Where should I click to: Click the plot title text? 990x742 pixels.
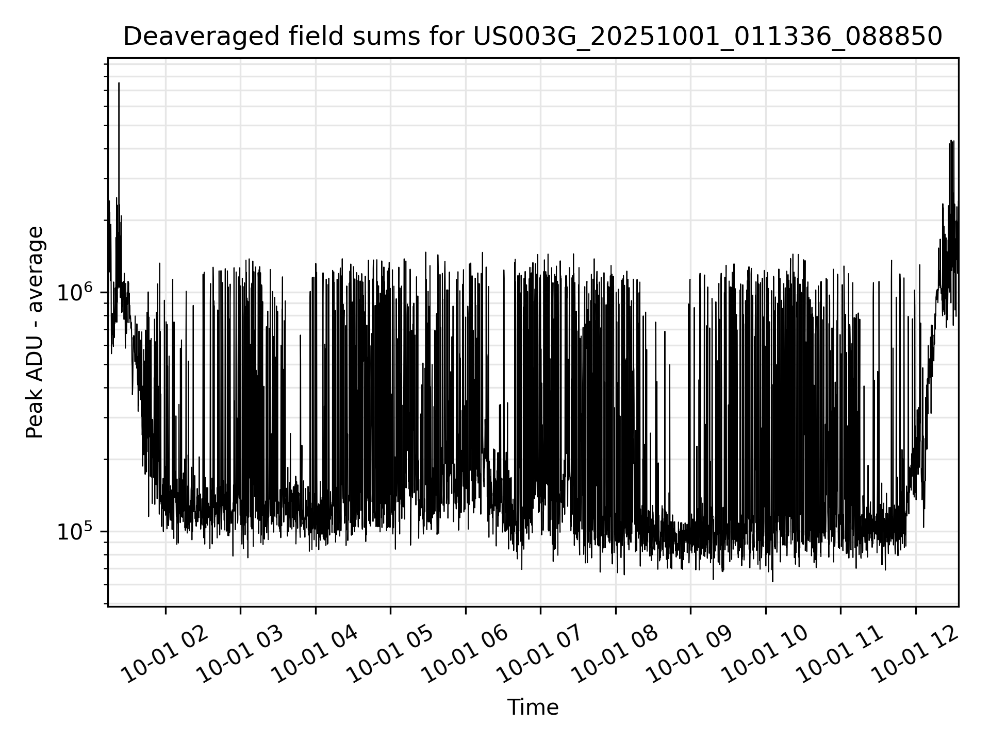[x=533, y=37]
